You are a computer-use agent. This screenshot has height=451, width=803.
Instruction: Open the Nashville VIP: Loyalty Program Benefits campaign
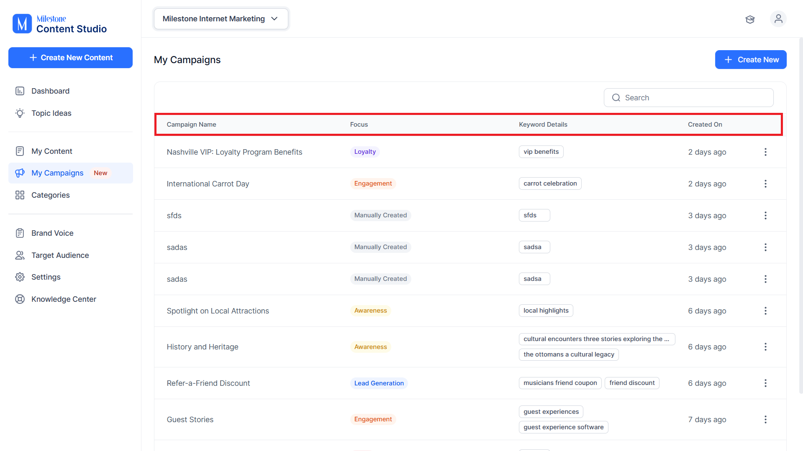pos(234,152)
